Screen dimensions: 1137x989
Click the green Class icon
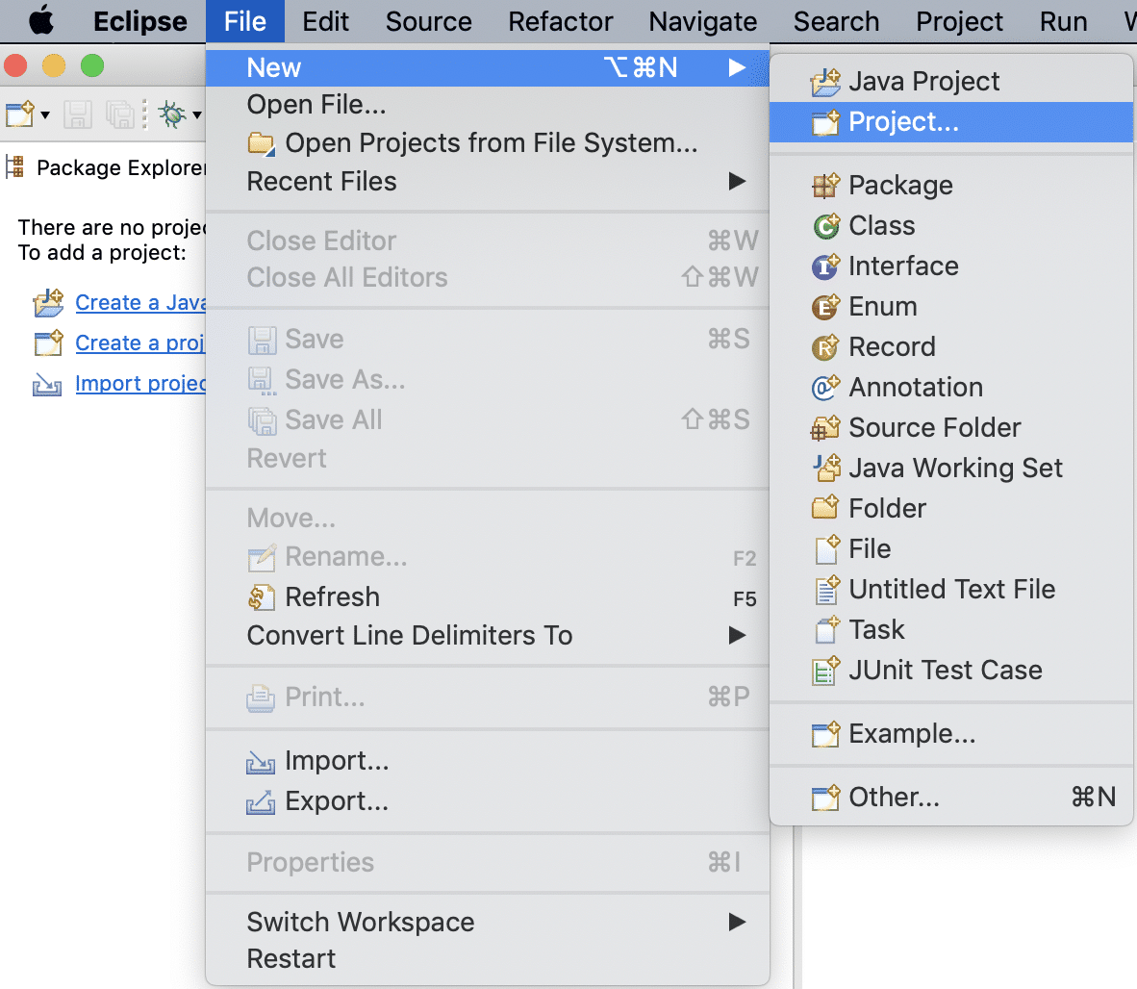pyautogui.click(x=825, y=226)
